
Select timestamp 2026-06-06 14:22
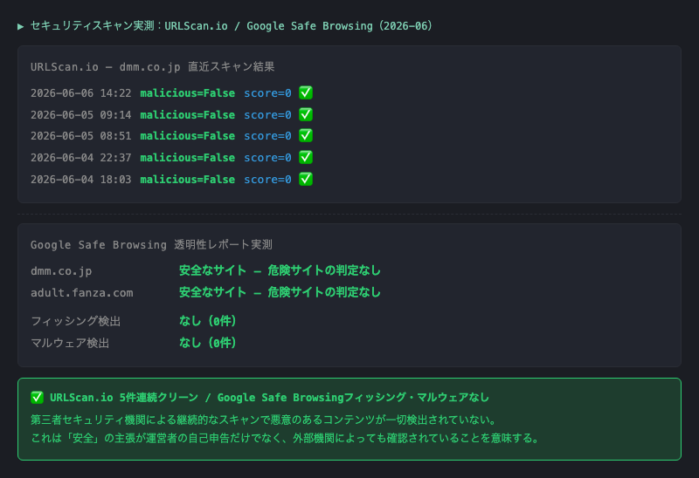click(80, 93)
